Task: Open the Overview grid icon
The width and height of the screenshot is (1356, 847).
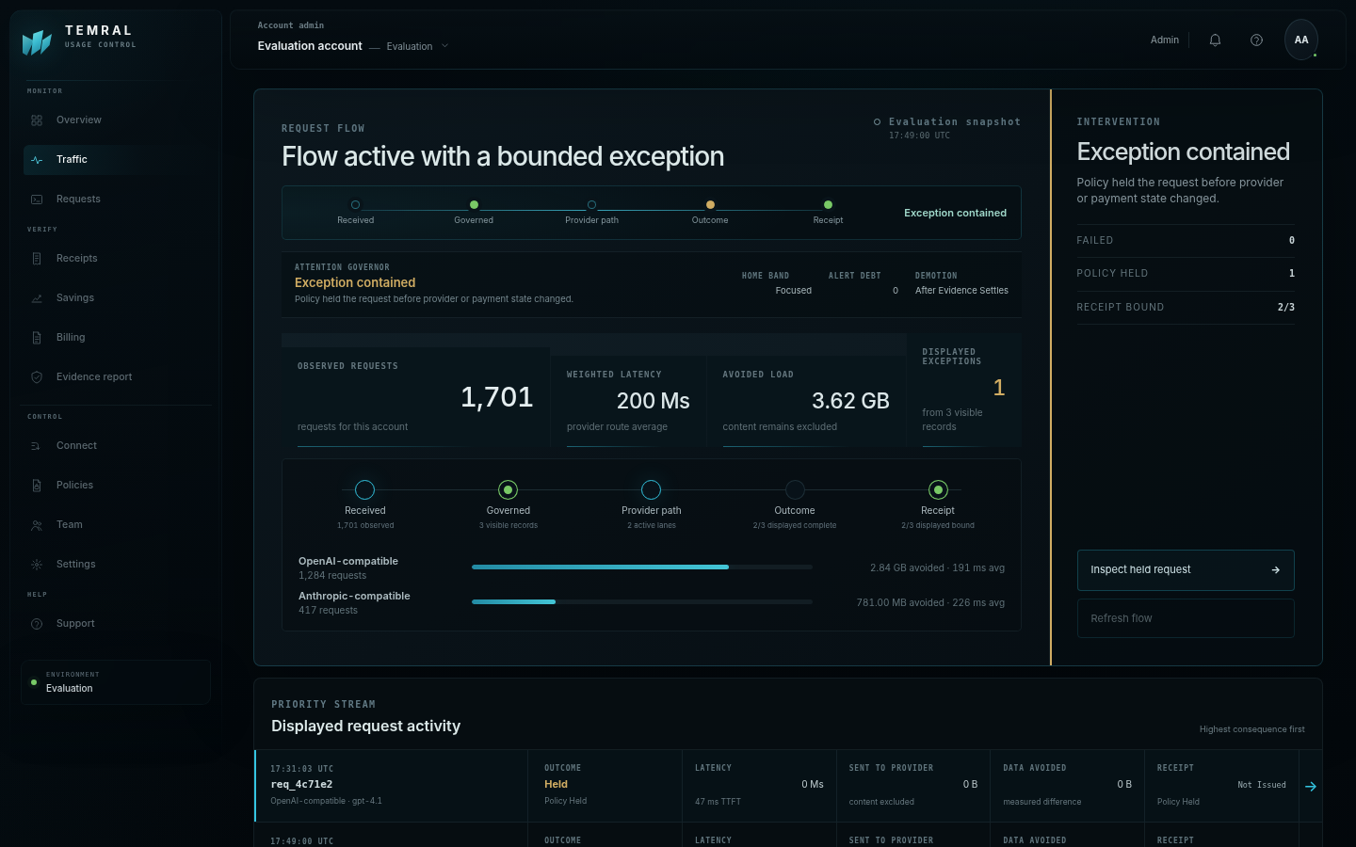Action: 37,120
